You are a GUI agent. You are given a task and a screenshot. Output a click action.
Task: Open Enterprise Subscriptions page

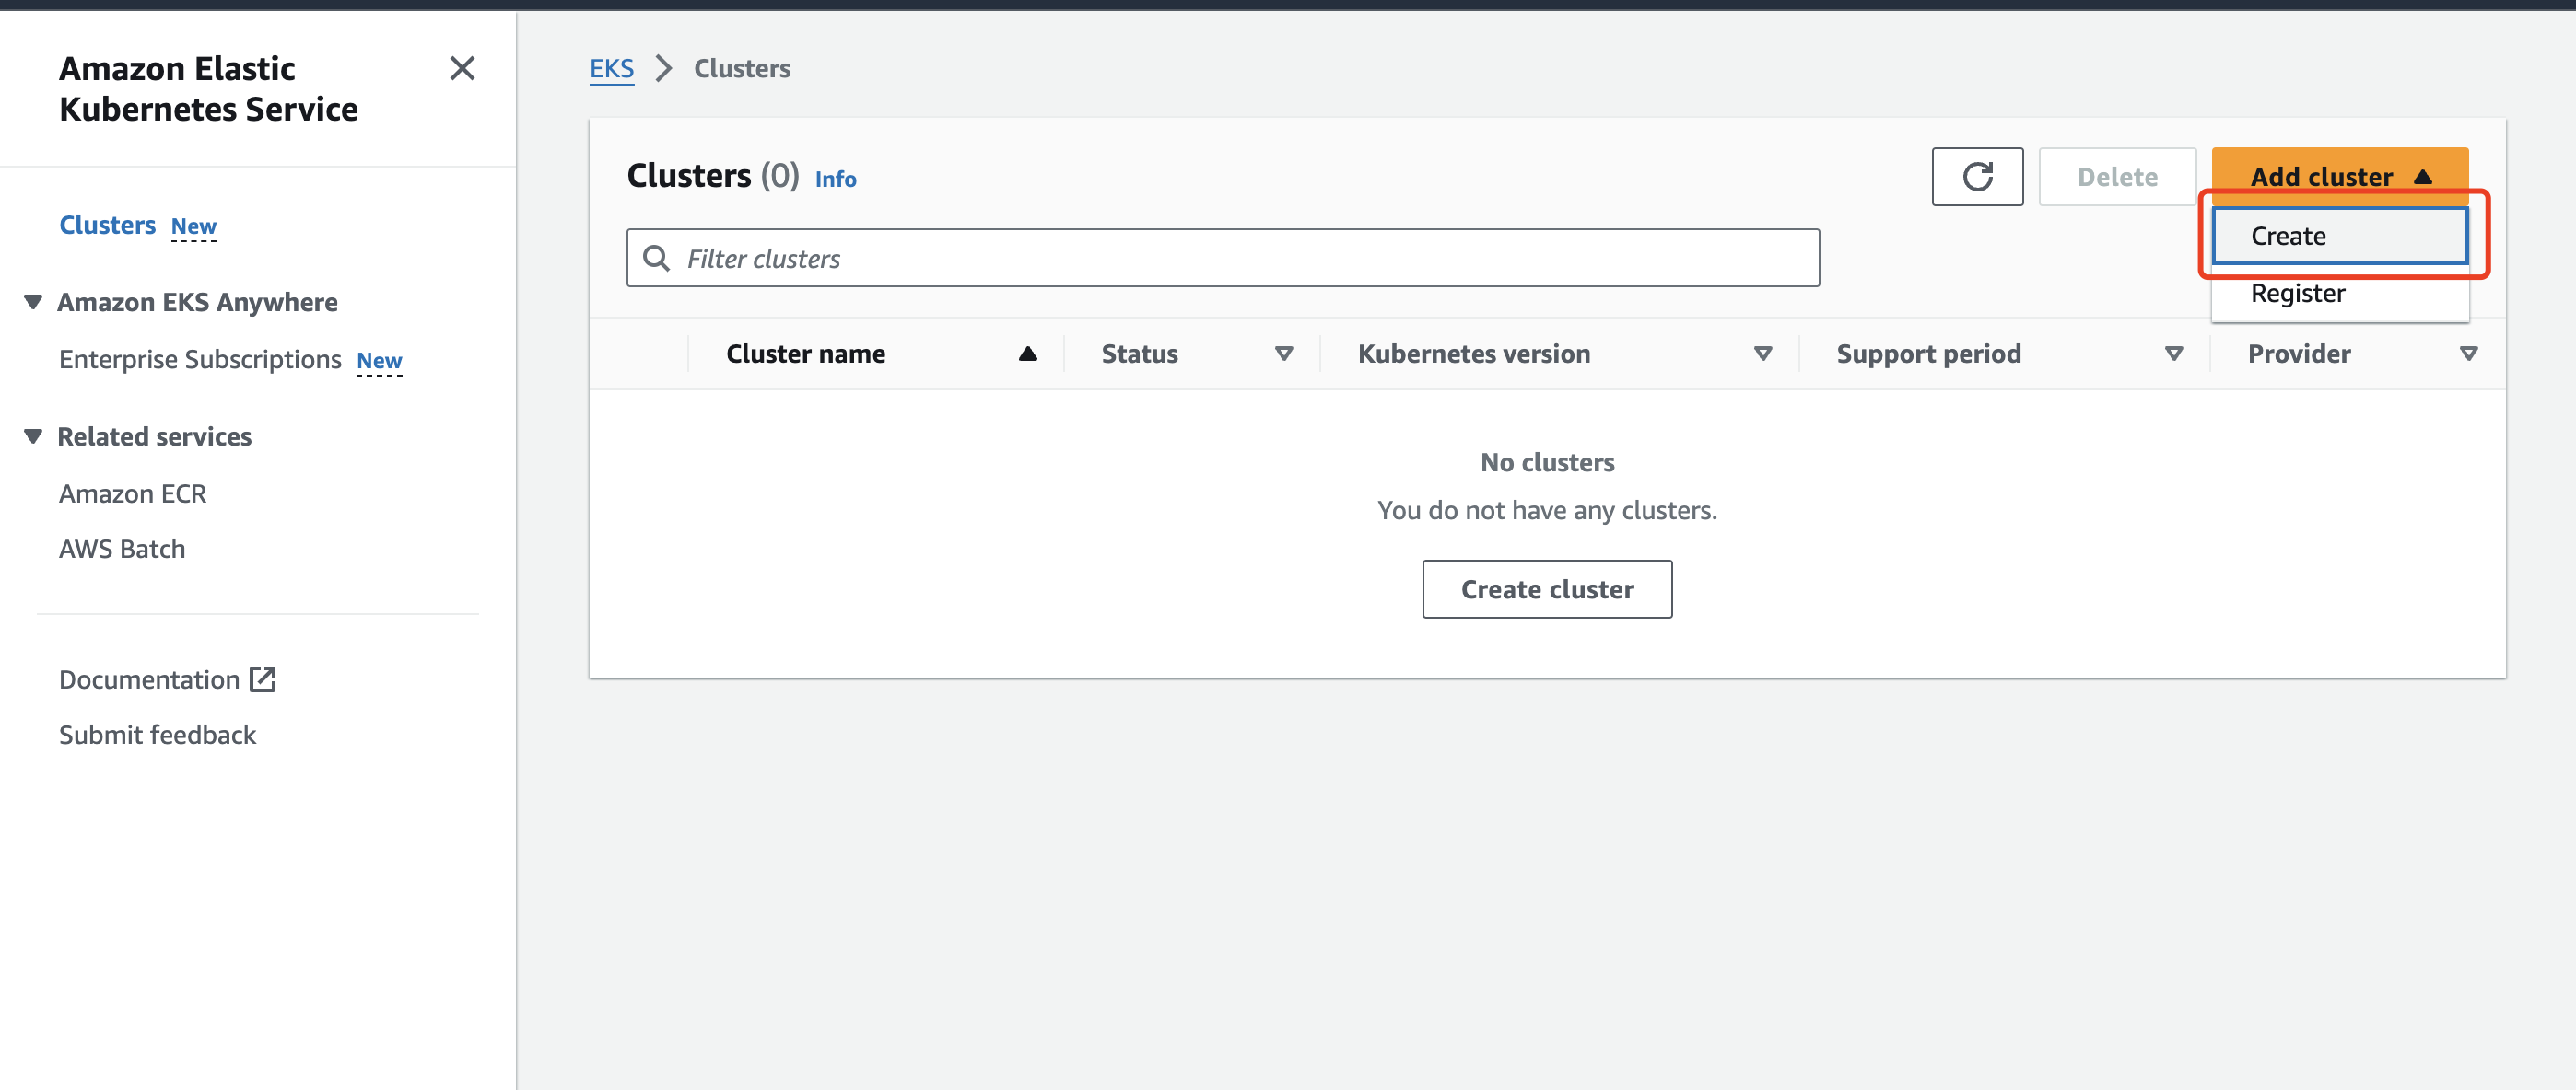click(200, 360)
